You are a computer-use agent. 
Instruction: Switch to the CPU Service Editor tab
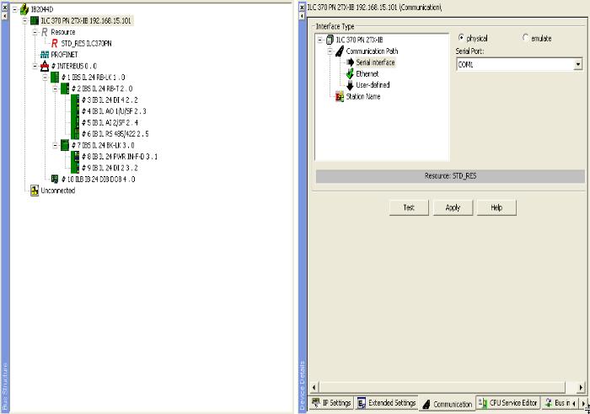tap(508, 403)
